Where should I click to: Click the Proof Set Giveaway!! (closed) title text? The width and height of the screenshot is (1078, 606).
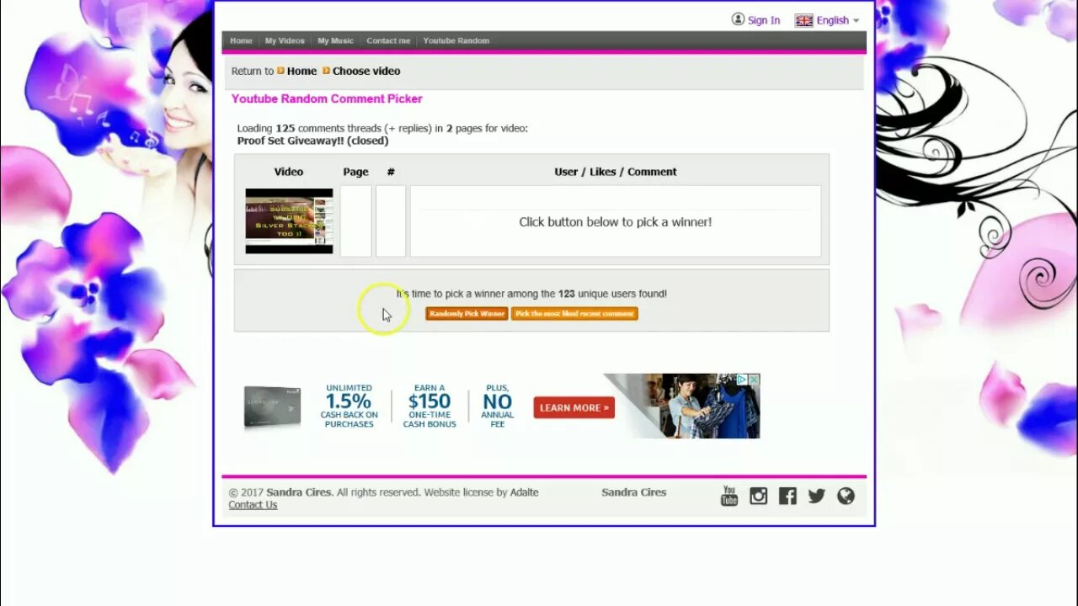pos(312,141)
